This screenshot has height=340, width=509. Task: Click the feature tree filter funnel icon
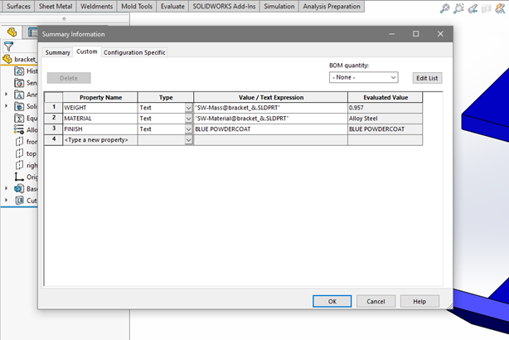(9, 46)
